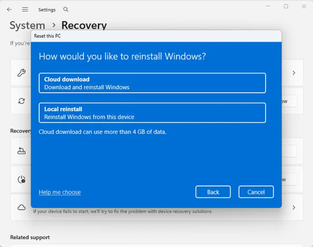Click the go back recovery drive icon
This screenshot has width=313, height=247.
point(22,151)
